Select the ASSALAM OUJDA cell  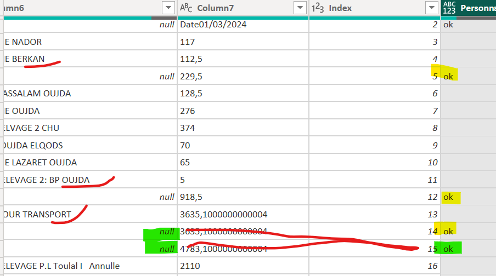[x=90, y=94]
